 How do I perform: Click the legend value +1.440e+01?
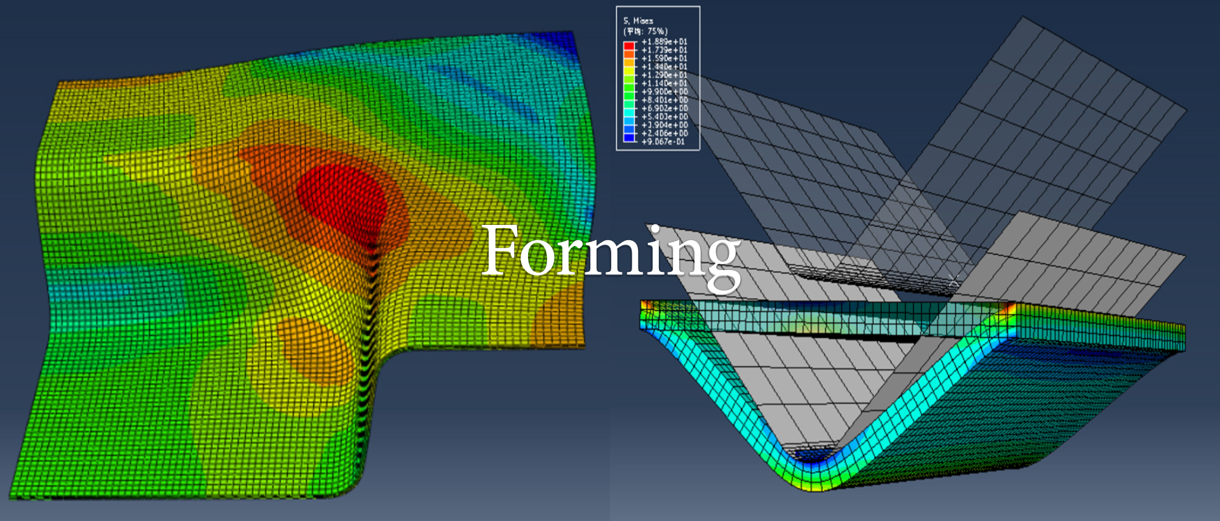(x=665, y=67)
